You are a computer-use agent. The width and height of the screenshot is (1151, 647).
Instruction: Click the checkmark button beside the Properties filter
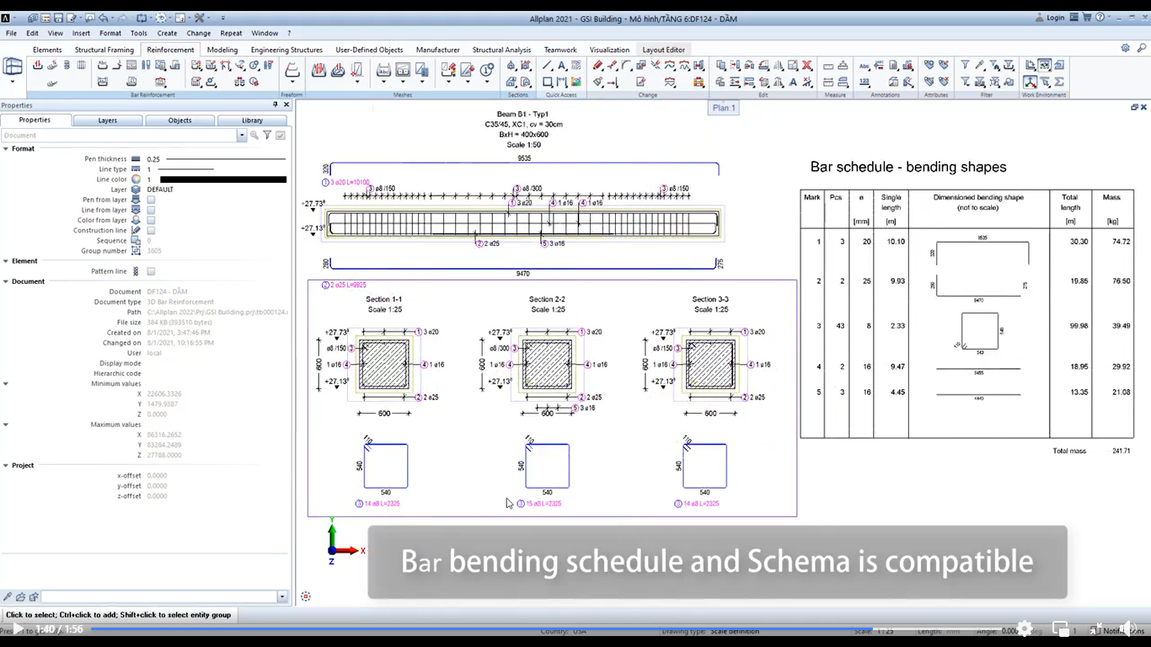click(x=281, y=136)
